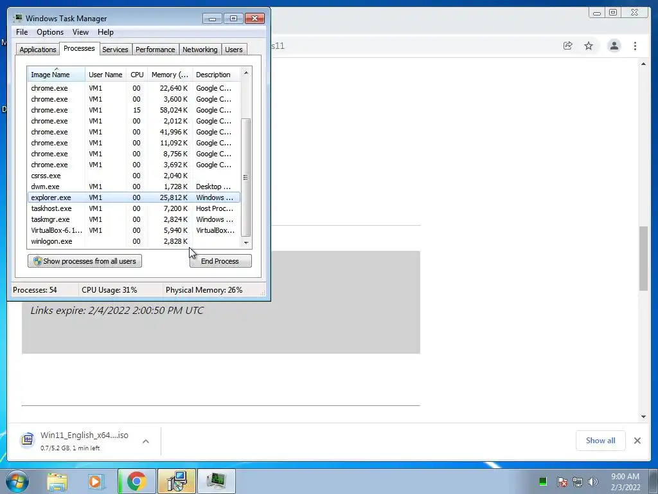The height and width of the screenshot is (494, 658).
Task: Click the Physical Memory: 26% status entry
Action: (204, 290)
